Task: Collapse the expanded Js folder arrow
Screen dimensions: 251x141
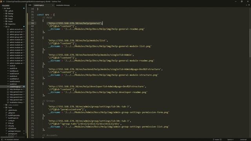Action: click(4, 27)
